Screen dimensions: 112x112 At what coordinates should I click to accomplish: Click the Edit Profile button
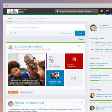click(x=103, y=31)
